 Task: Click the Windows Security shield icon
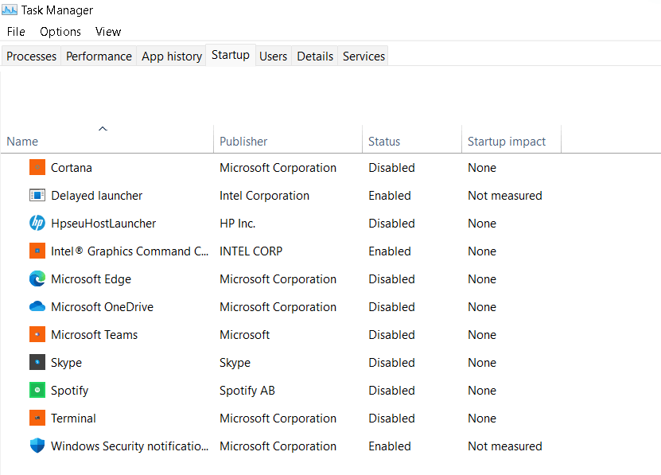(37, 446)
